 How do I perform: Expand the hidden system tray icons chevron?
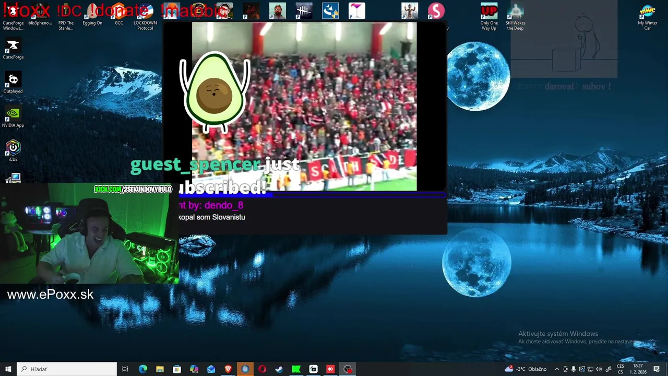click(557, 369)
